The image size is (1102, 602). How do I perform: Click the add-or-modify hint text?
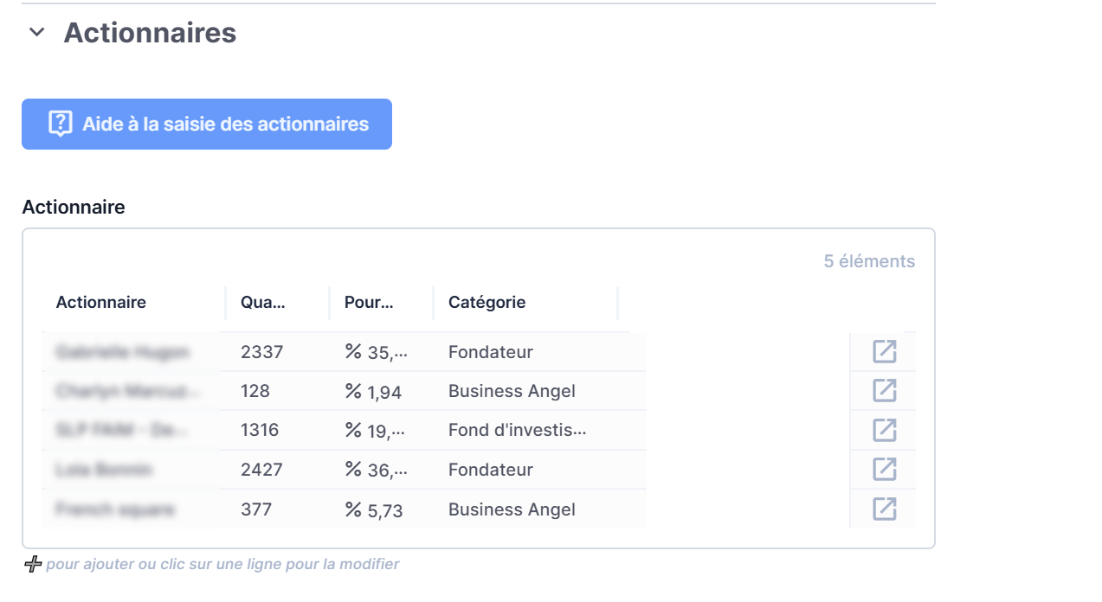tap(221, 563)
